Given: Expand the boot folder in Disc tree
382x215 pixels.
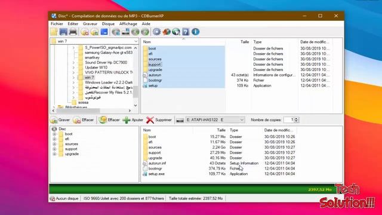Looking at the screenshot, I should click(54, 134).
